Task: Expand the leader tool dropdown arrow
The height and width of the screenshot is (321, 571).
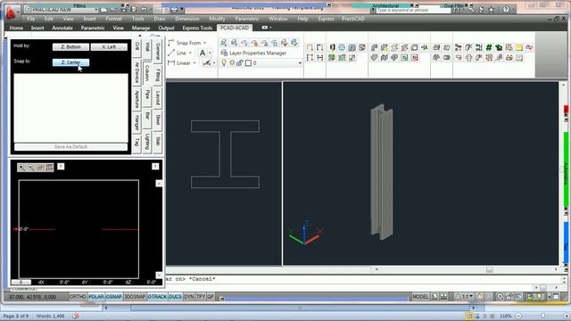Action: coord(214,63)
